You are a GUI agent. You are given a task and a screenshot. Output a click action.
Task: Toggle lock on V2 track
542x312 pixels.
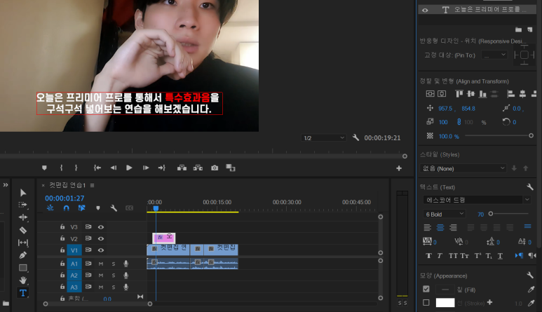(x=62, y=238)
